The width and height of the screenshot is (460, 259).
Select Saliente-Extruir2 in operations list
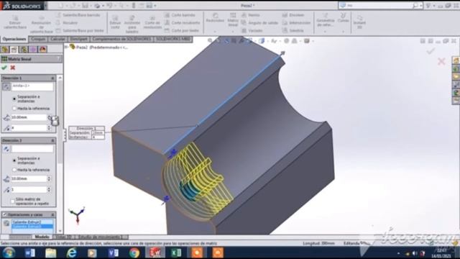click(x=32, y=222)
